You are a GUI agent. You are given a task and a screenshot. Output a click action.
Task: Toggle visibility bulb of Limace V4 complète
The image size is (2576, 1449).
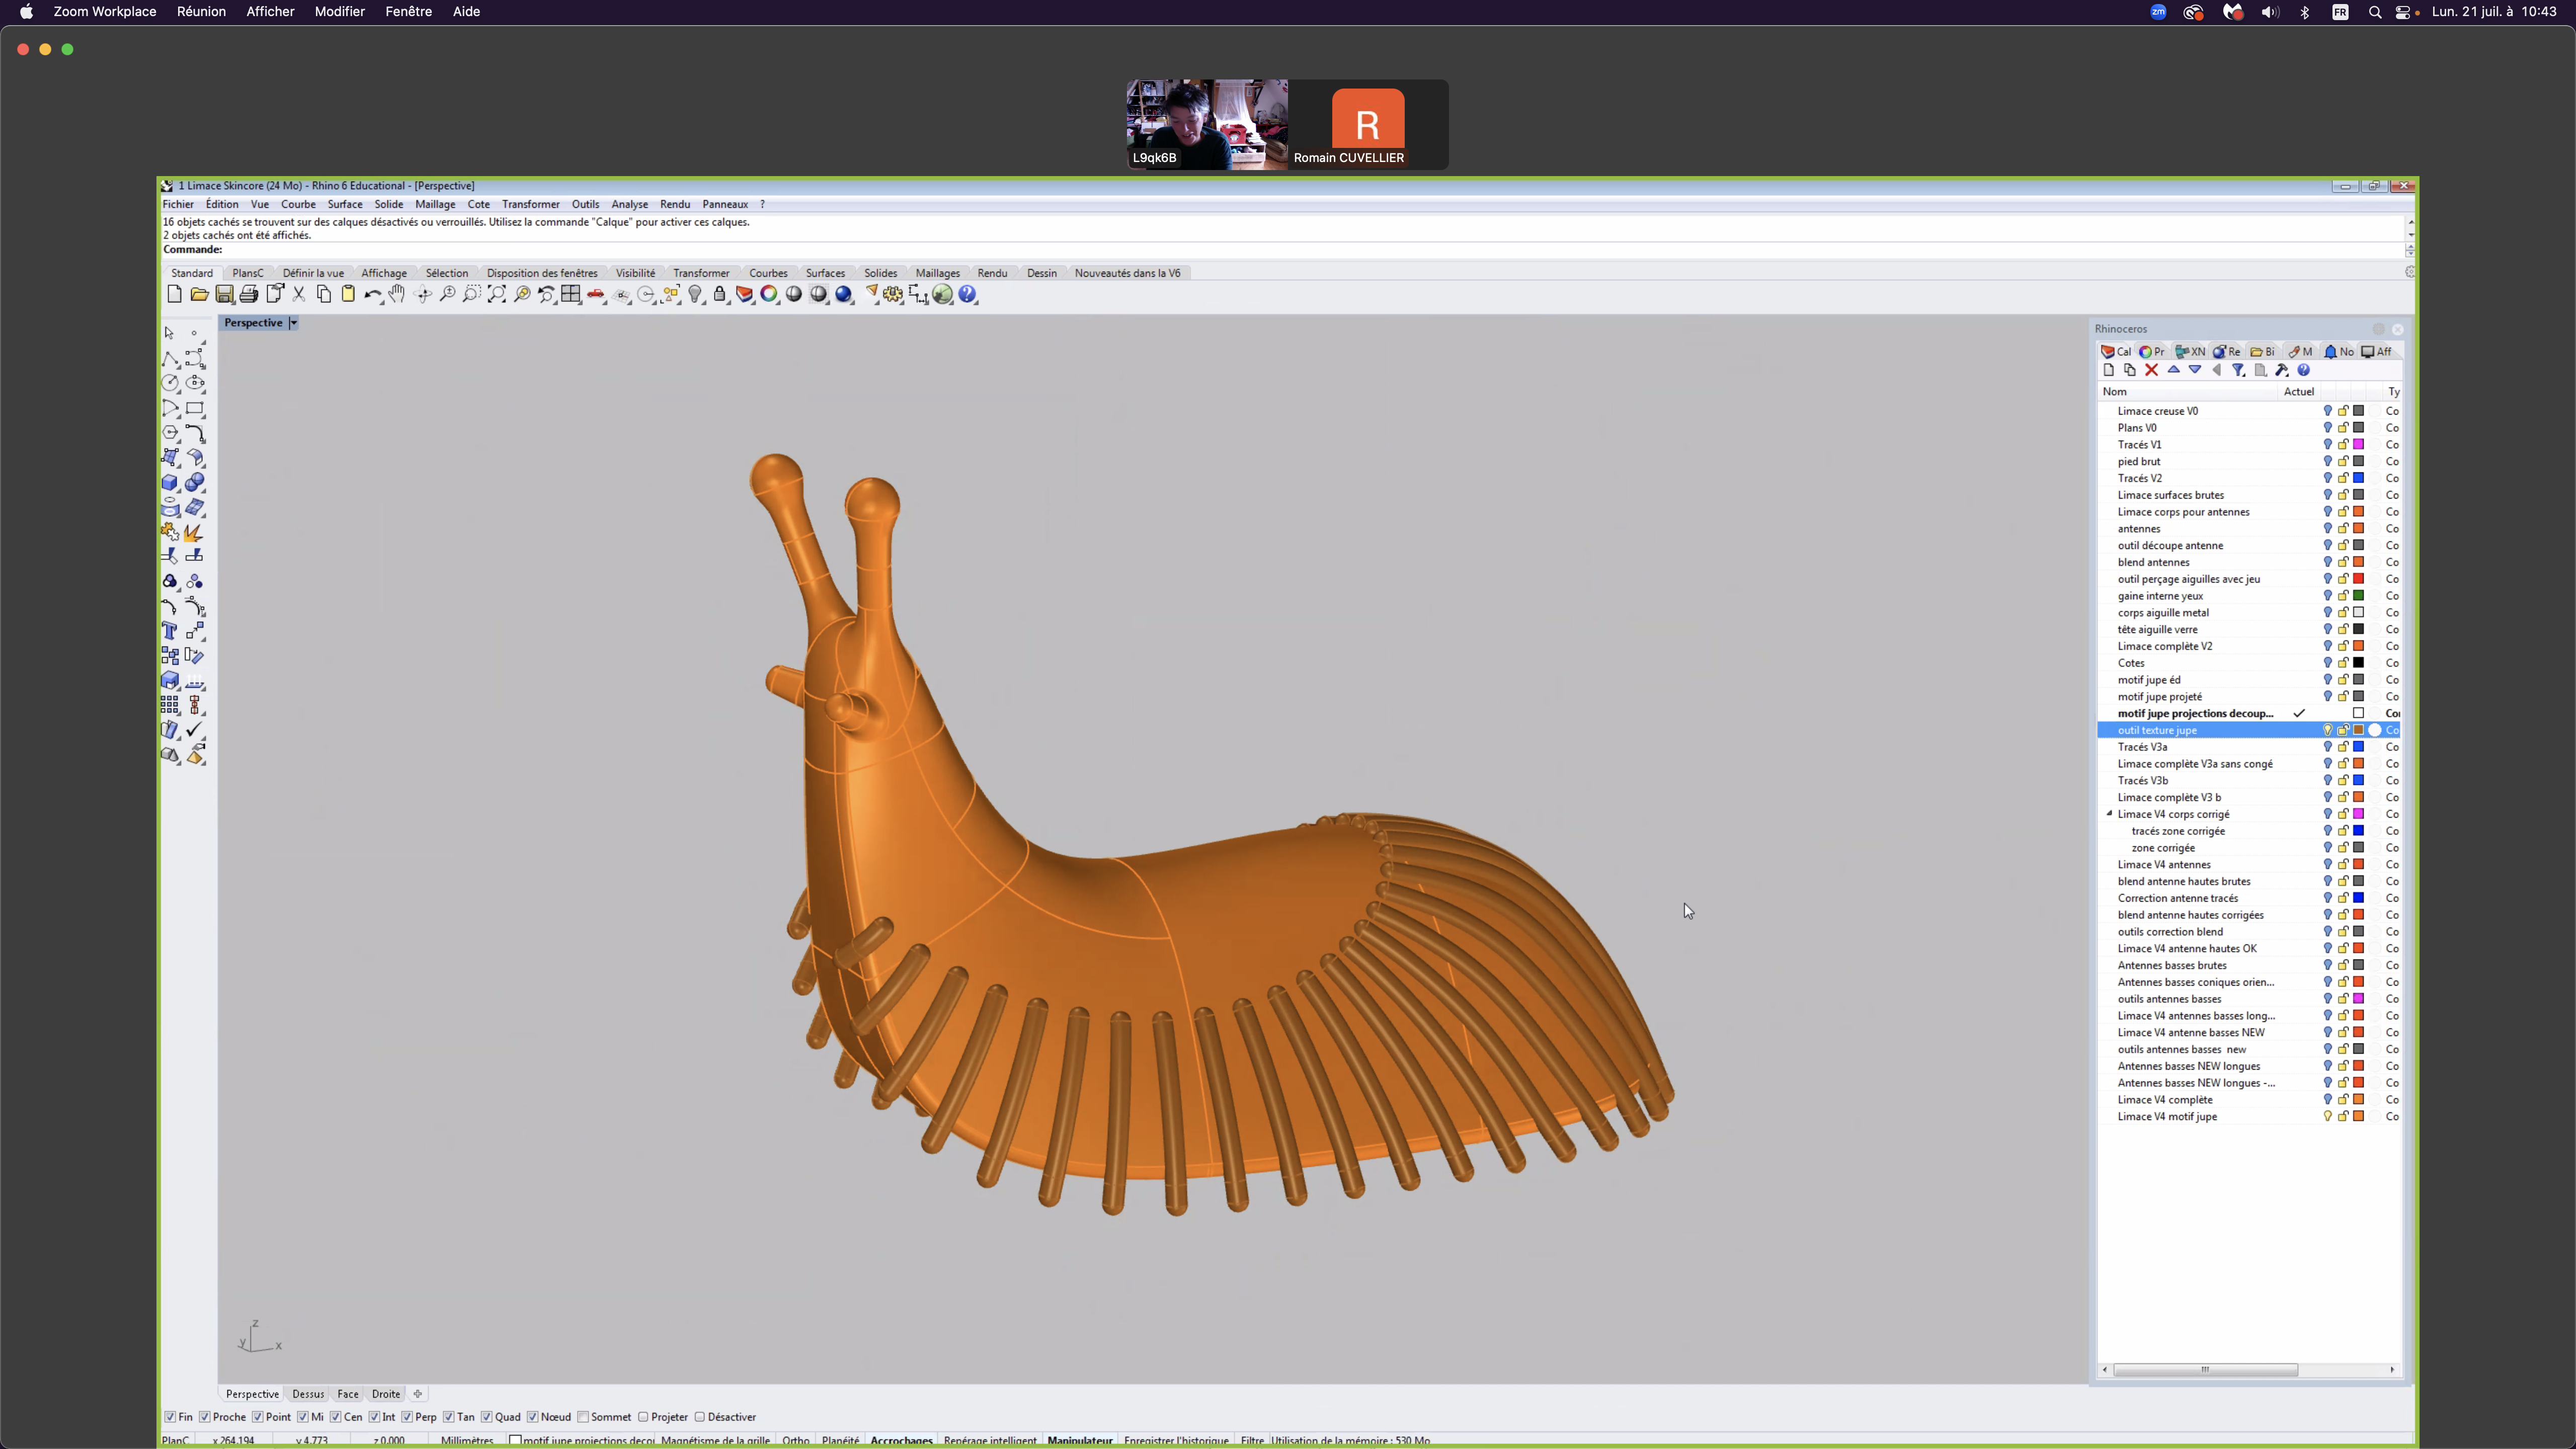coord(2327,1099)
